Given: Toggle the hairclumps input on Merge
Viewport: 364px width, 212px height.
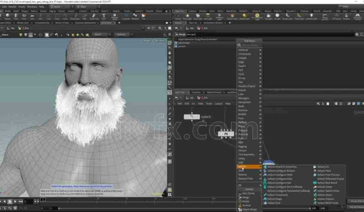Looking at the screenshot, I should [176, 43].
